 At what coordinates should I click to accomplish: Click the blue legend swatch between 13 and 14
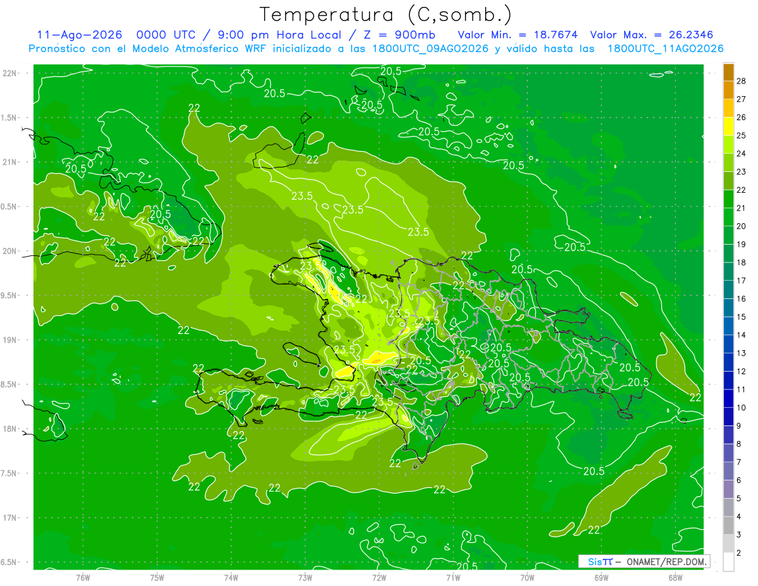tap(728, 344)
